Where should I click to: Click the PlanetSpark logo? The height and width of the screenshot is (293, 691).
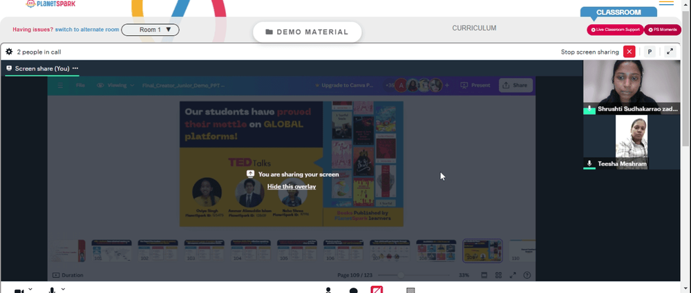pyautogui.click(x=50, y=3)
